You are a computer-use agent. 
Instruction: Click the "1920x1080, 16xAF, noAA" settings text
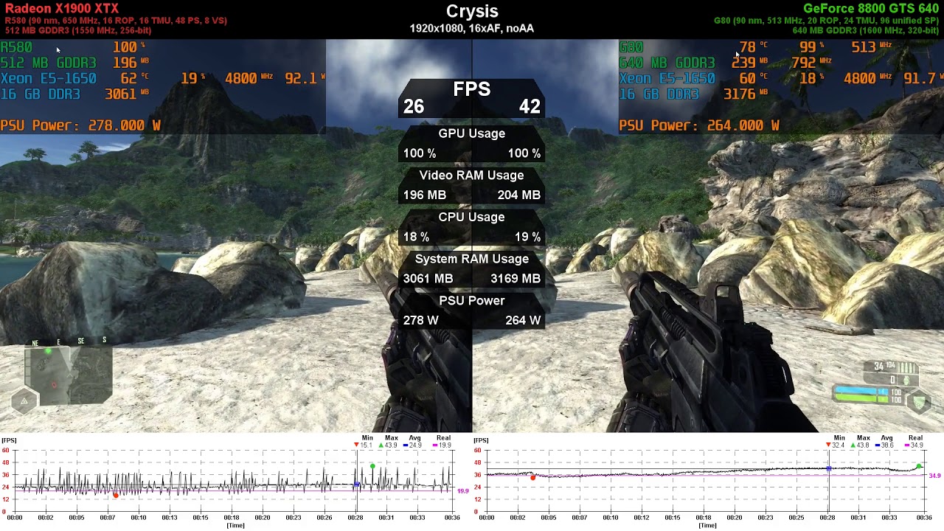point(472,28)
